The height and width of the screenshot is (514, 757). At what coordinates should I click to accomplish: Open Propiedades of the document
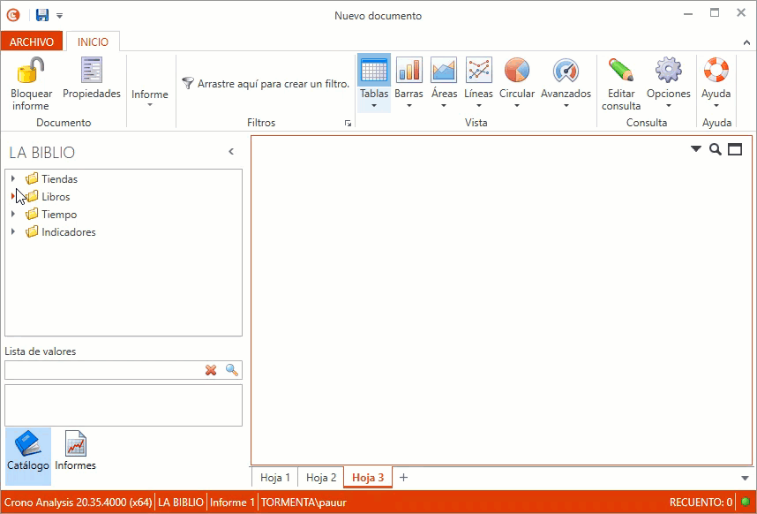point(92,71)
